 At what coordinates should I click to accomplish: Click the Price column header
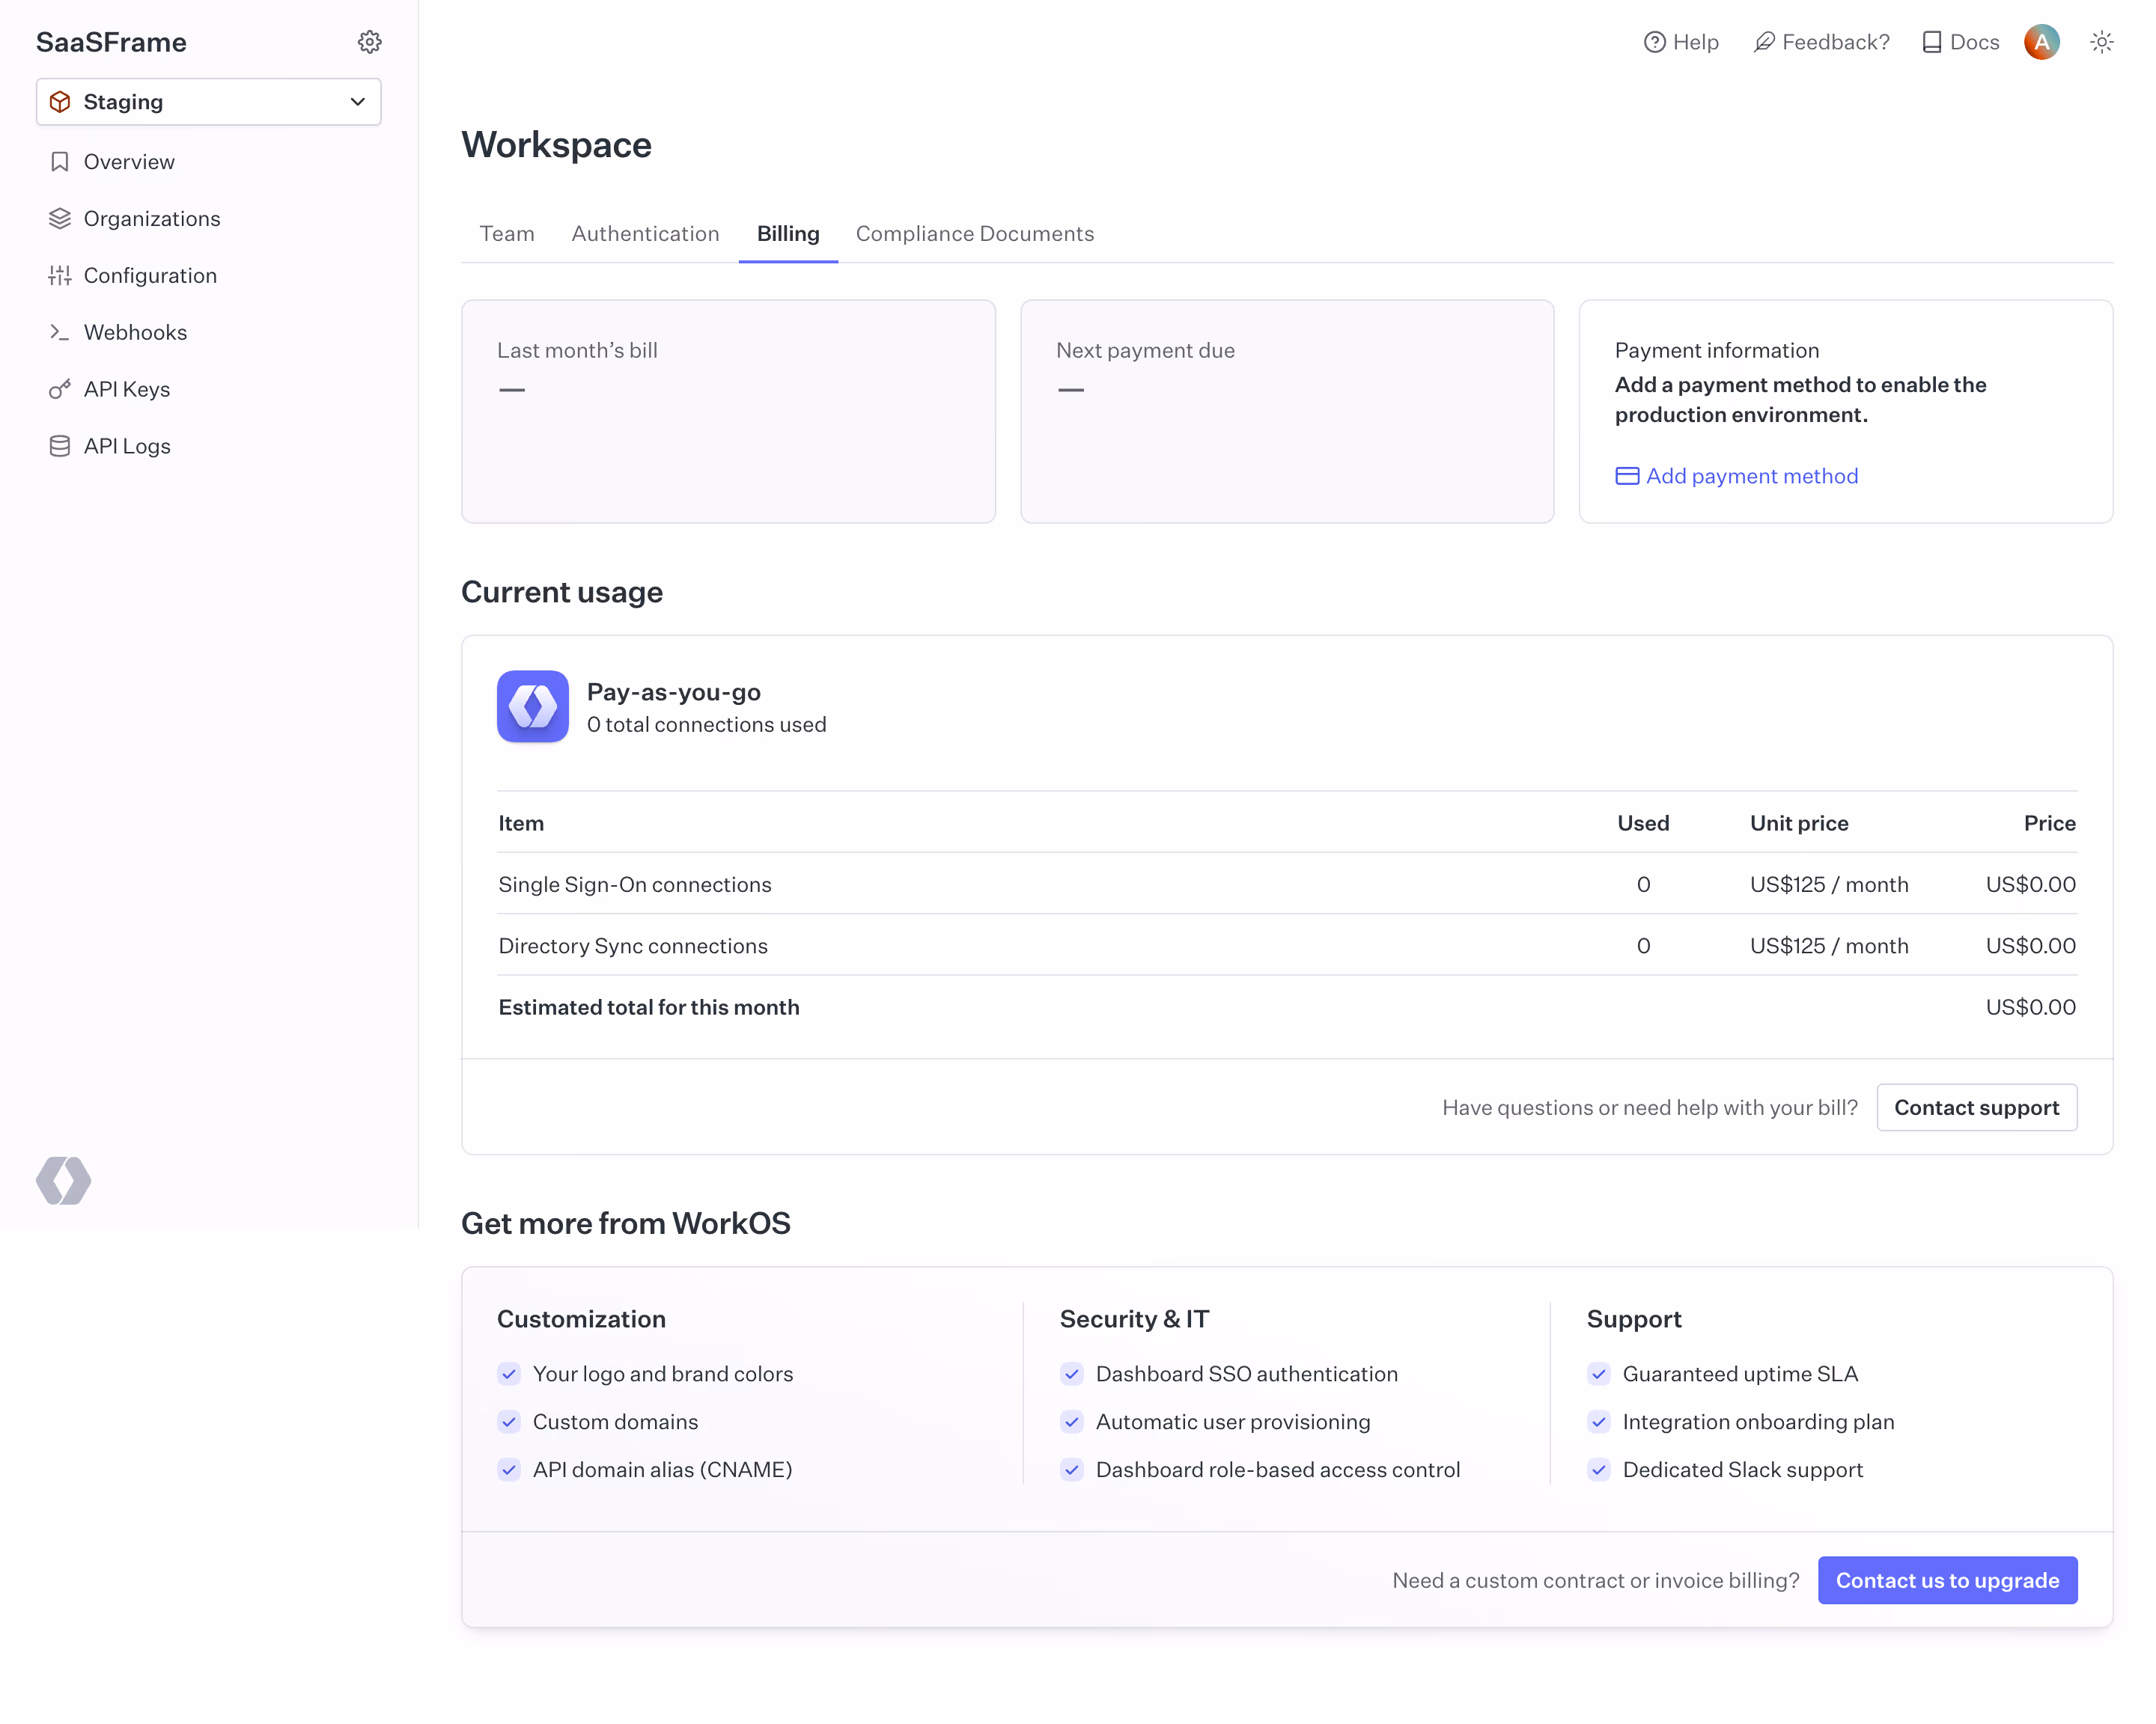click(x=2049, y=824)
